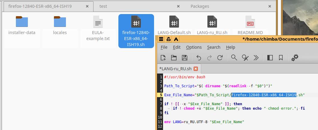Reload the document with the refresh icon
Viewport: 318px width, 130px height.
[x=220, y=58]
